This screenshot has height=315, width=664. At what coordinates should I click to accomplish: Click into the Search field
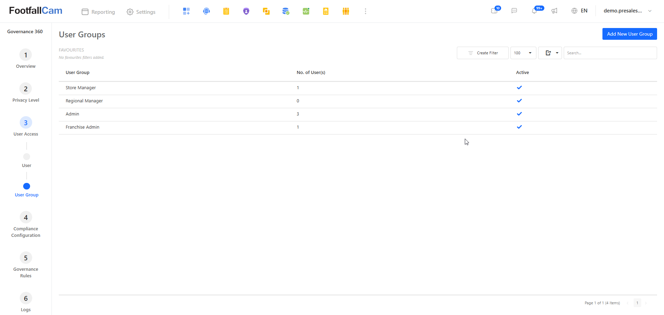pos(610,53)
